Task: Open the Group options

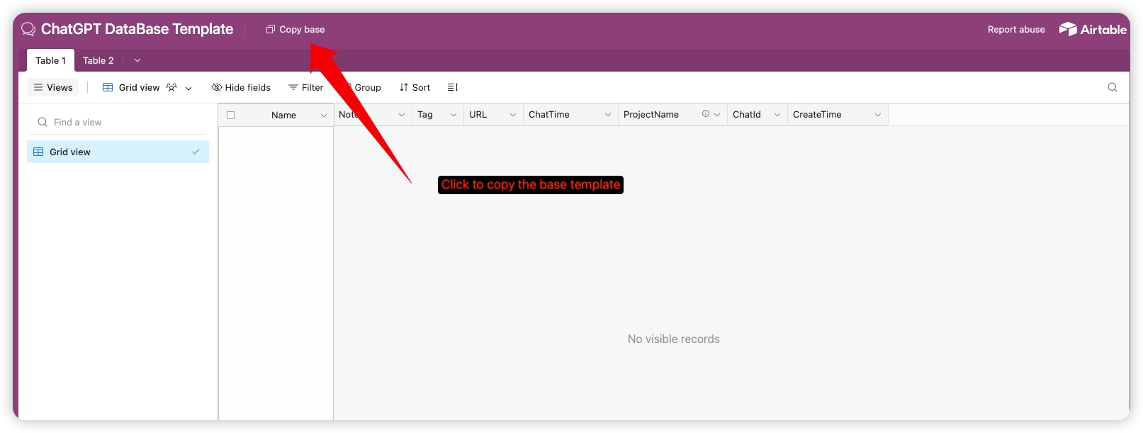Action: click(362, 87)
